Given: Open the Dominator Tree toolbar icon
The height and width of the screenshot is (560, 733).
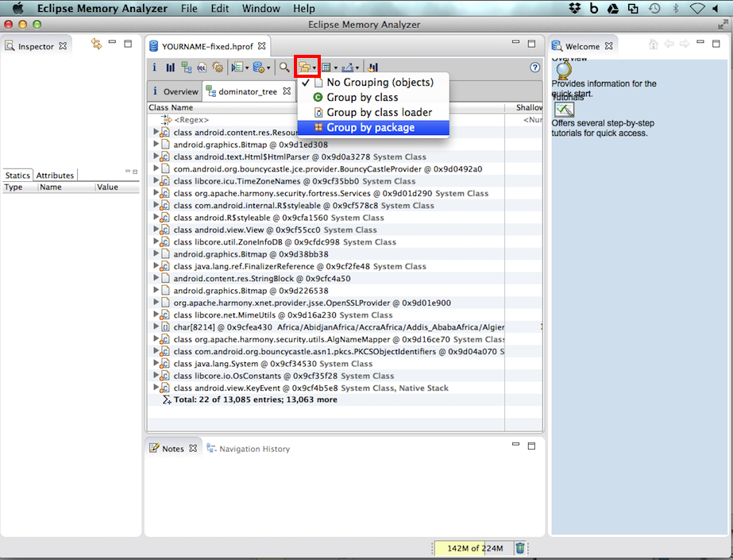Looking at the screenshot, I should (x=187, y=68).
